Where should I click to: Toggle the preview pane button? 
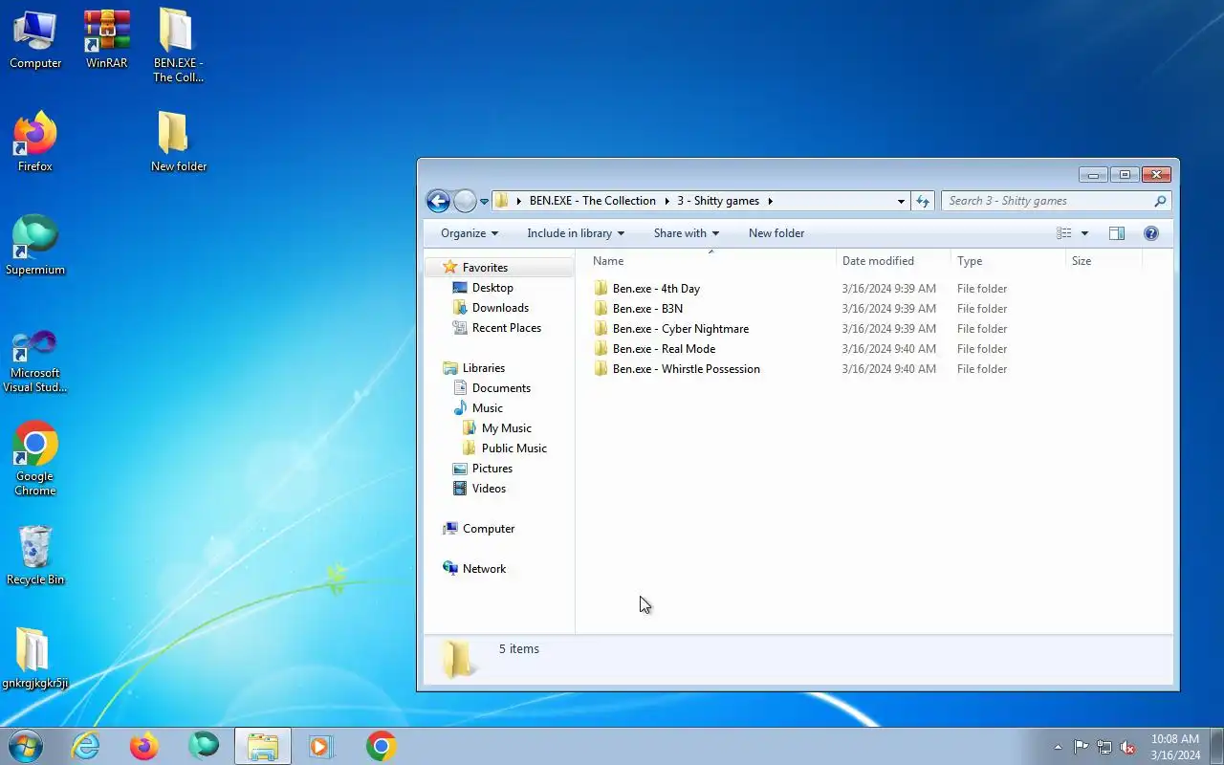1116,233
